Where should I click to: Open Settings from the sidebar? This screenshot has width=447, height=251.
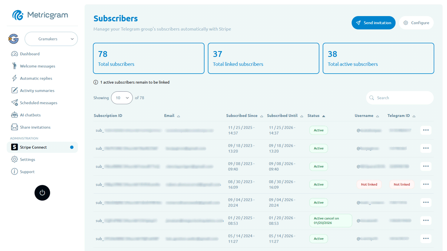pos(28,160)
